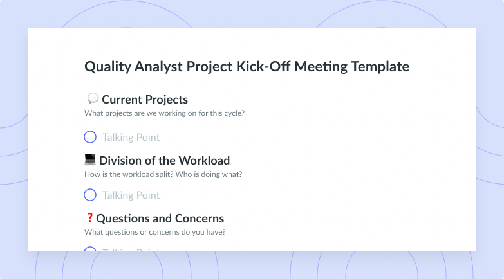This screenshot has width=504, height=279.
Task: Click the laptop icon beside Division of the Workload
Action: (x=90, y=159)
